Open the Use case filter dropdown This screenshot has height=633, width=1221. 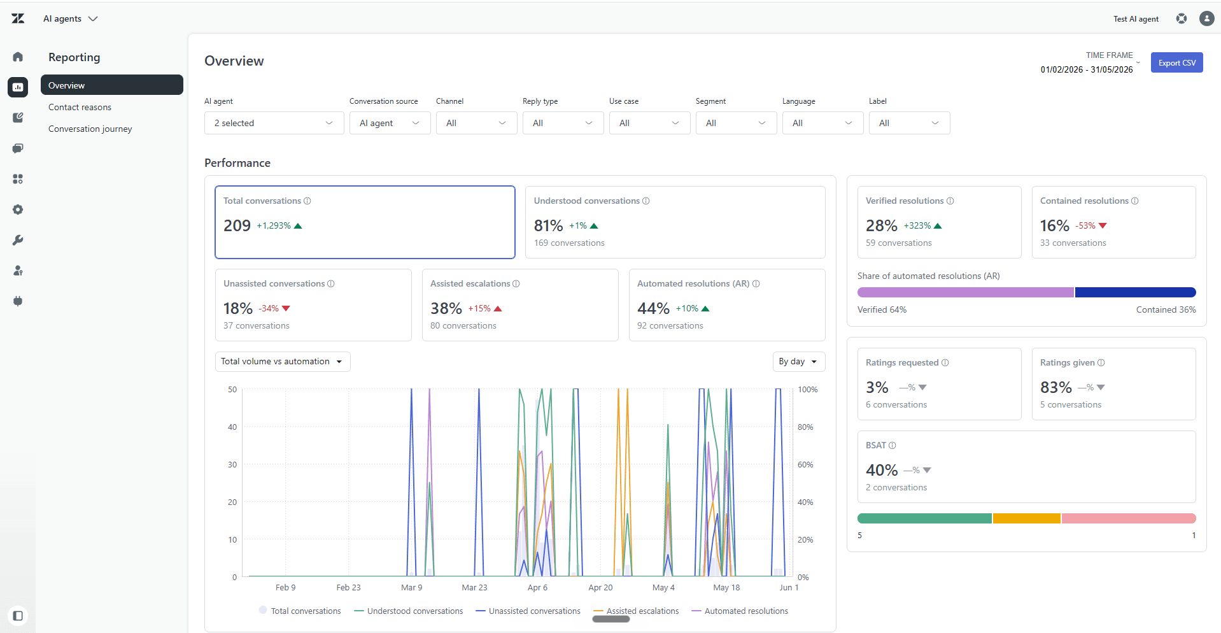click(649, 123)
